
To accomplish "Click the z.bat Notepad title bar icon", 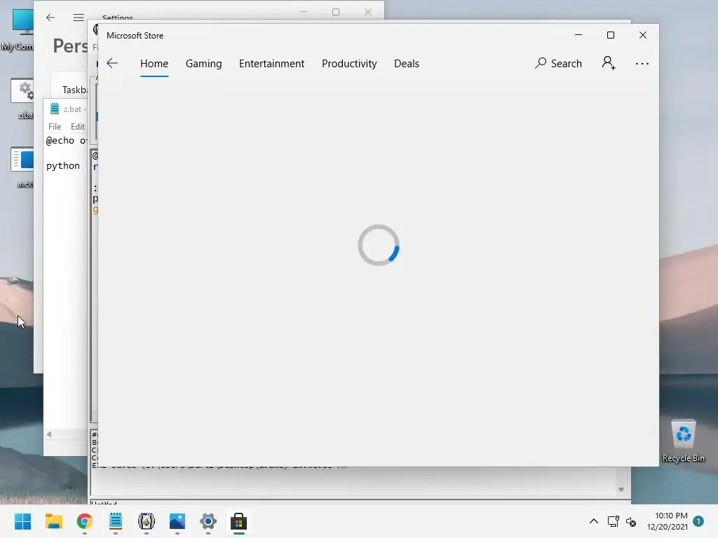I will (55, 109).
